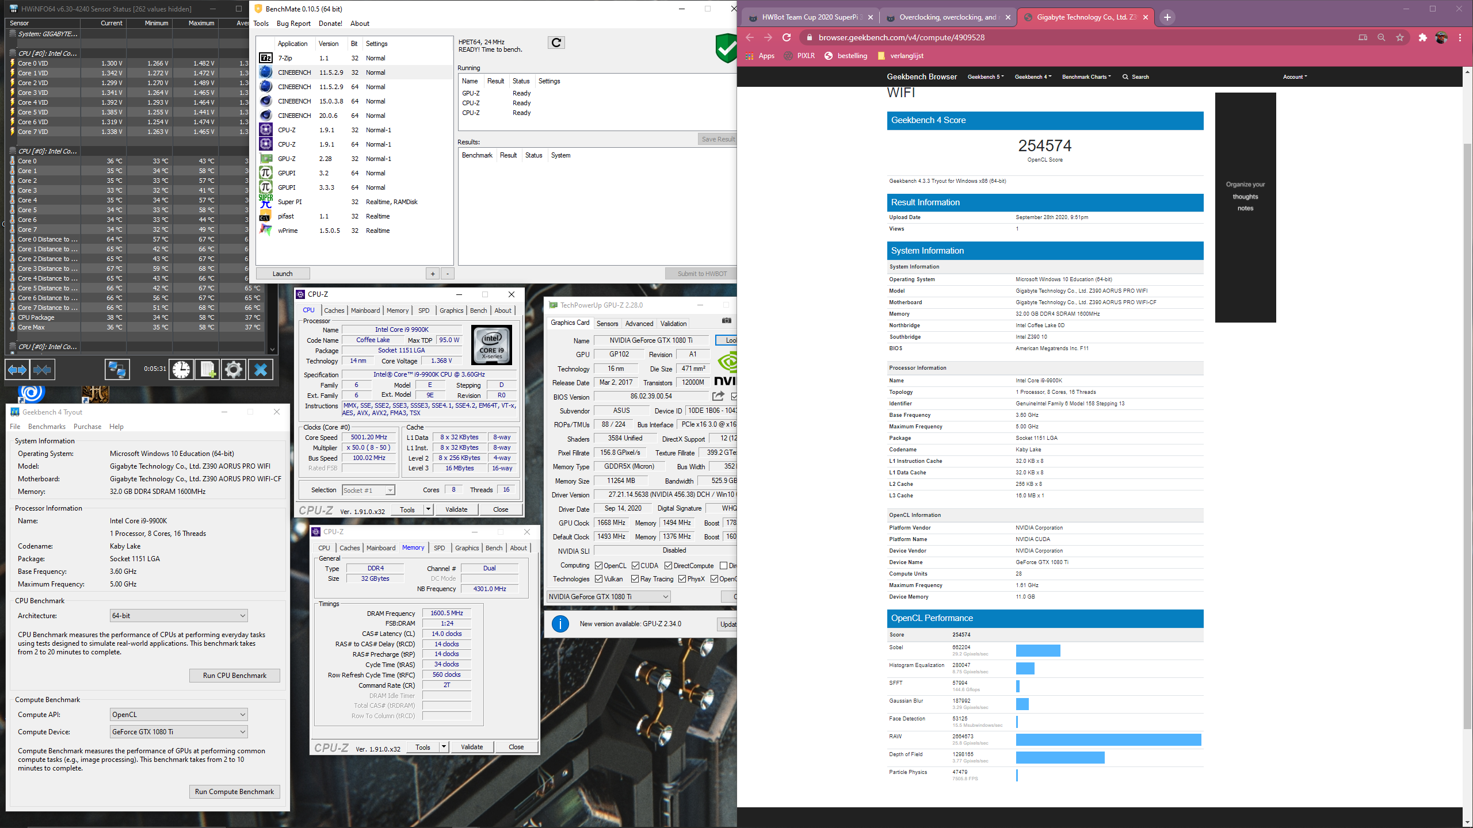Click Search on Geekbench Browser navbar
Image resolution: width=1473 pixels, height=828 pixels.
point(1136,76)
